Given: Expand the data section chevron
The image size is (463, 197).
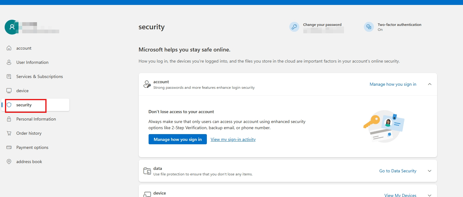Looking at the screenshot, I should pos(429,171).
